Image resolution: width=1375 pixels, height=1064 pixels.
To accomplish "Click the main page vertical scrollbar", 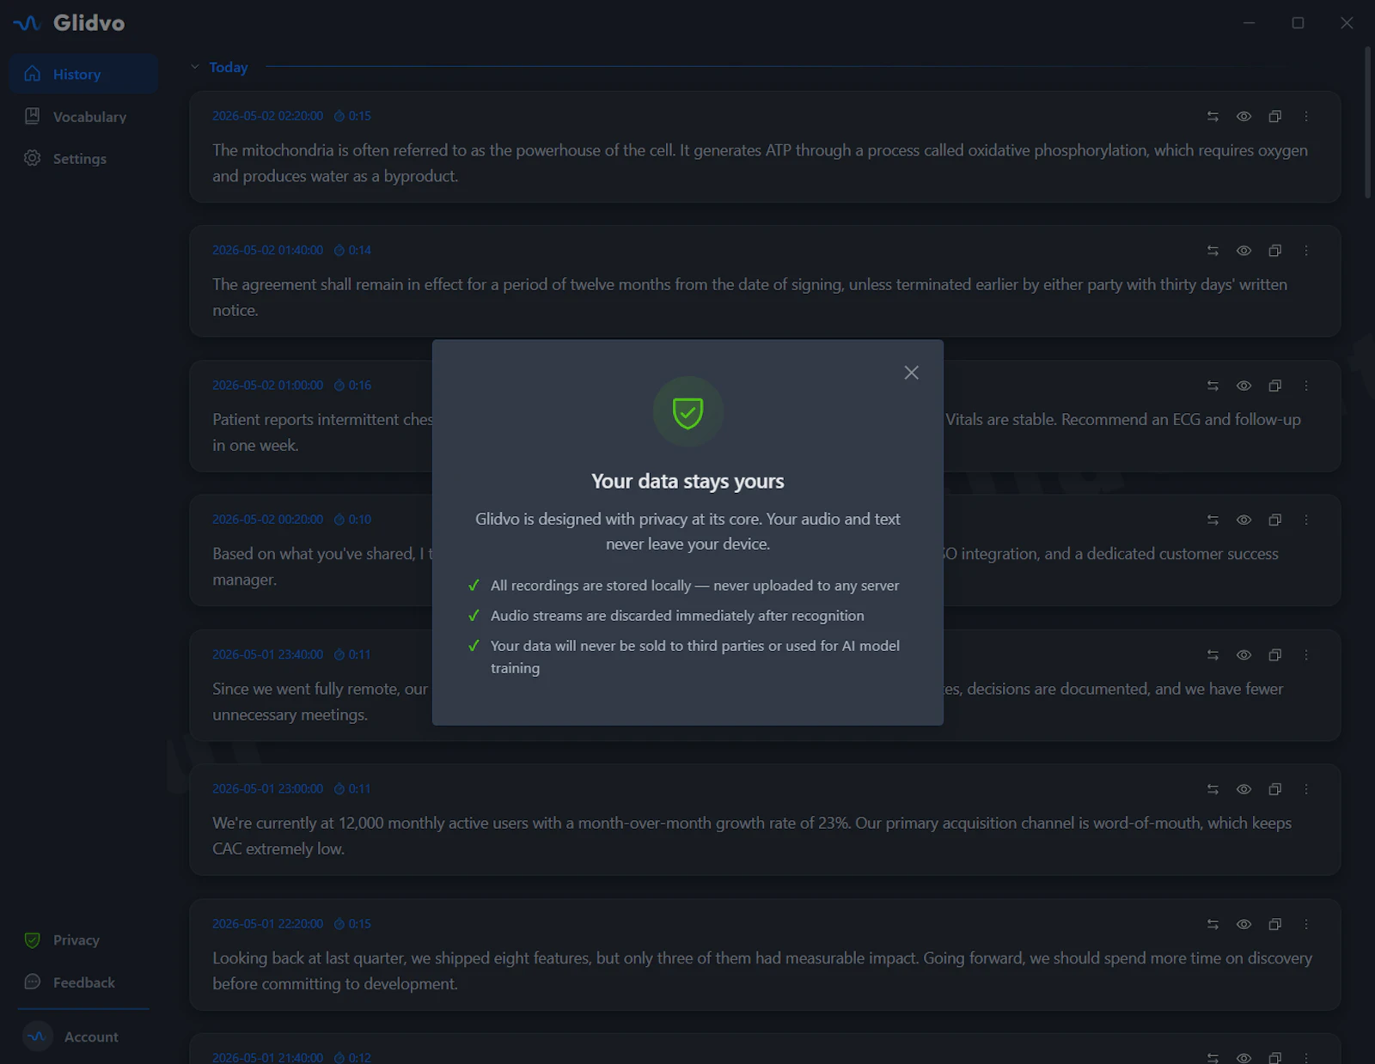I will click(1367, 123).
